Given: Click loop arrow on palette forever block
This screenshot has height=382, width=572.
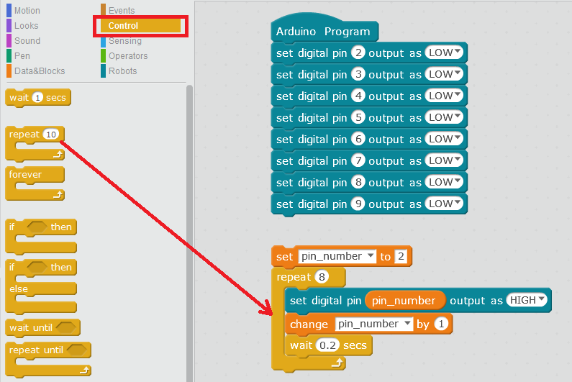Looking at the screenshot, I should point(58,195).
